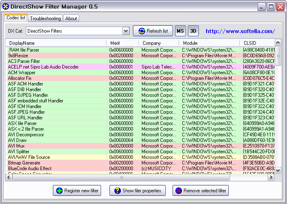Click the horizontal scrollbar left arrow

click(x=9, y=177)
